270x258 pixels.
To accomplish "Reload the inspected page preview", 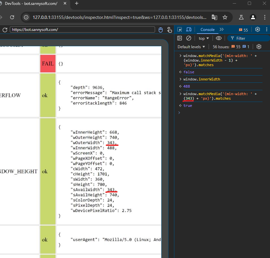I will point(5,30).
